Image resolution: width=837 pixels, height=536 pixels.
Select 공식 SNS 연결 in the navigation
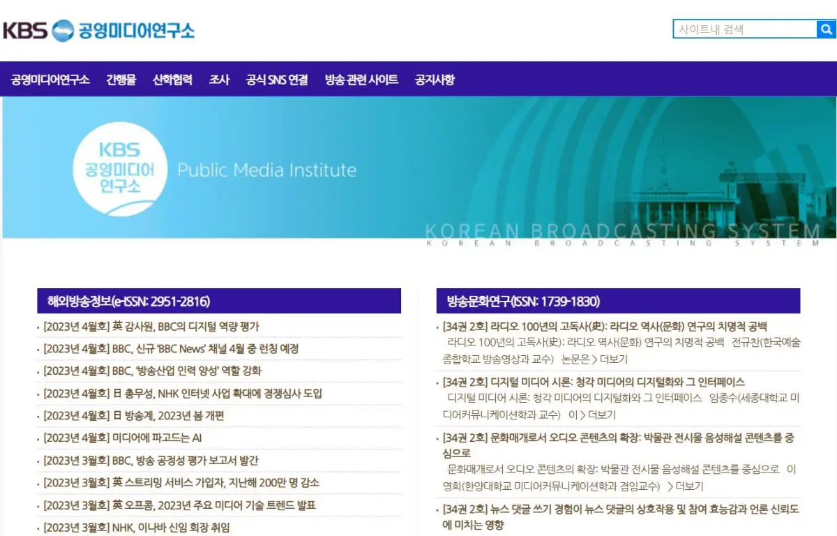(x=276, y=80)
